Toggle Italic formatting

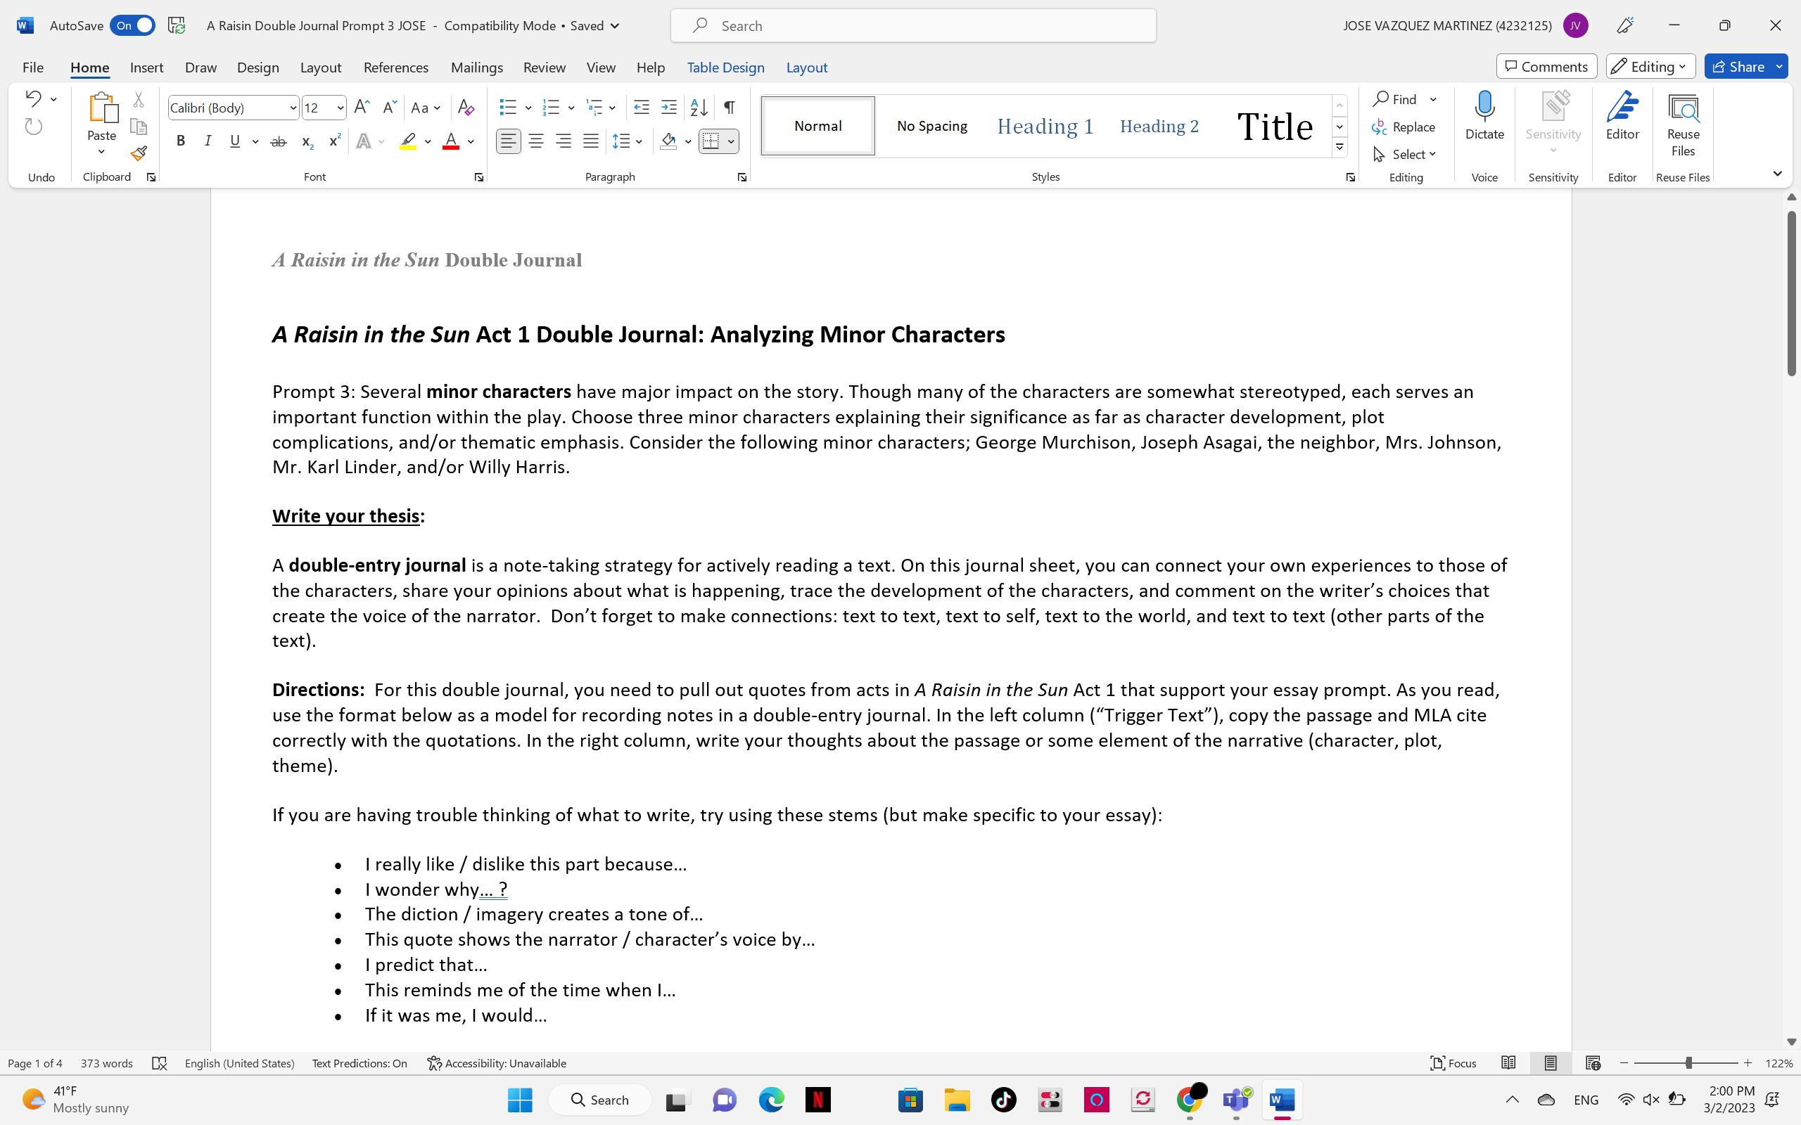(x=208, y=141)
